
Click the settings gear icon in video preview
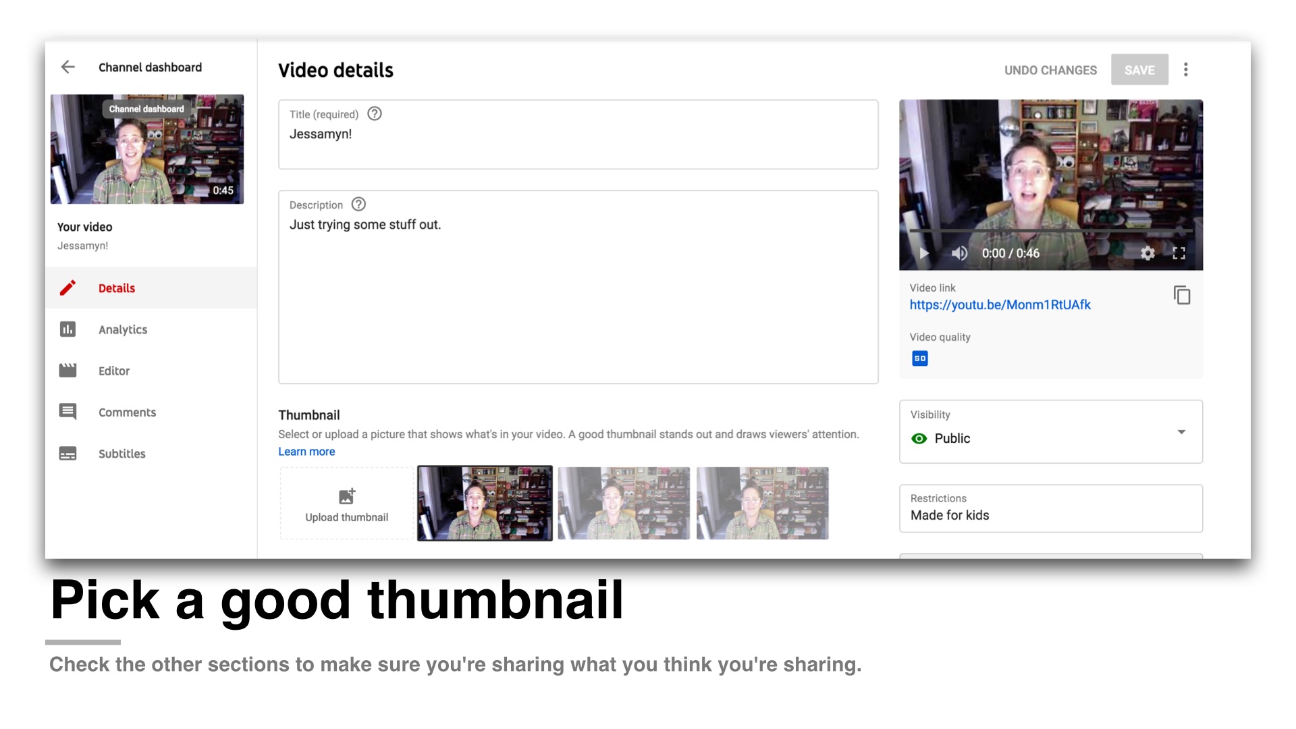tap(1147, 252)
